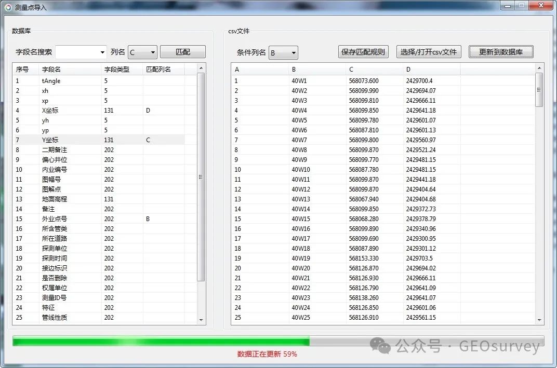Select the 探测单位 field row

click(99, 249)
